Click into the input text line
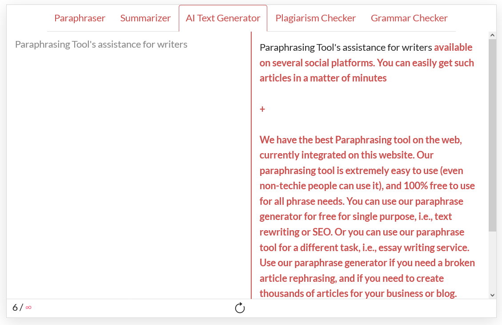The height and width of the screenshot is (325, 502). 101,44
